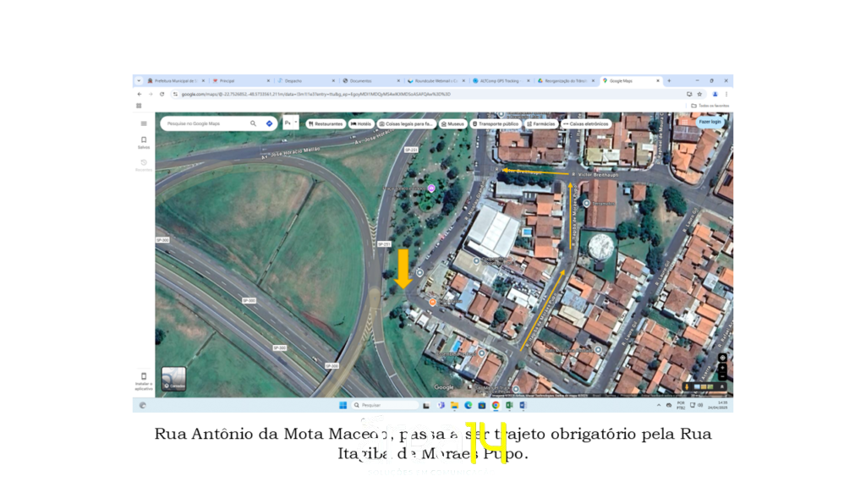Click the Pesquise no Google Maps field
The image size is (866, 487).
point(205,123)
